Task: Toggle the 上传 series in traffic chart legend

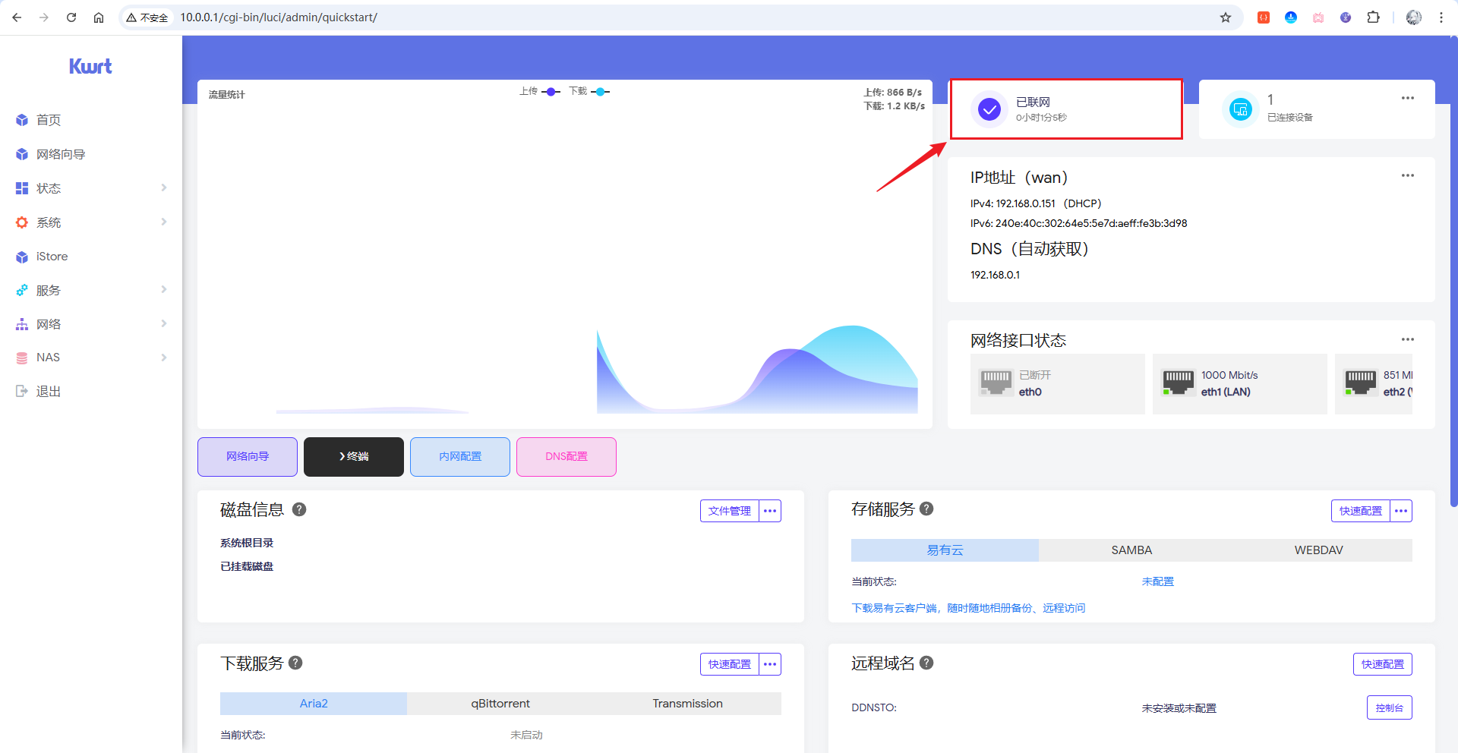Action: (540, 92)
